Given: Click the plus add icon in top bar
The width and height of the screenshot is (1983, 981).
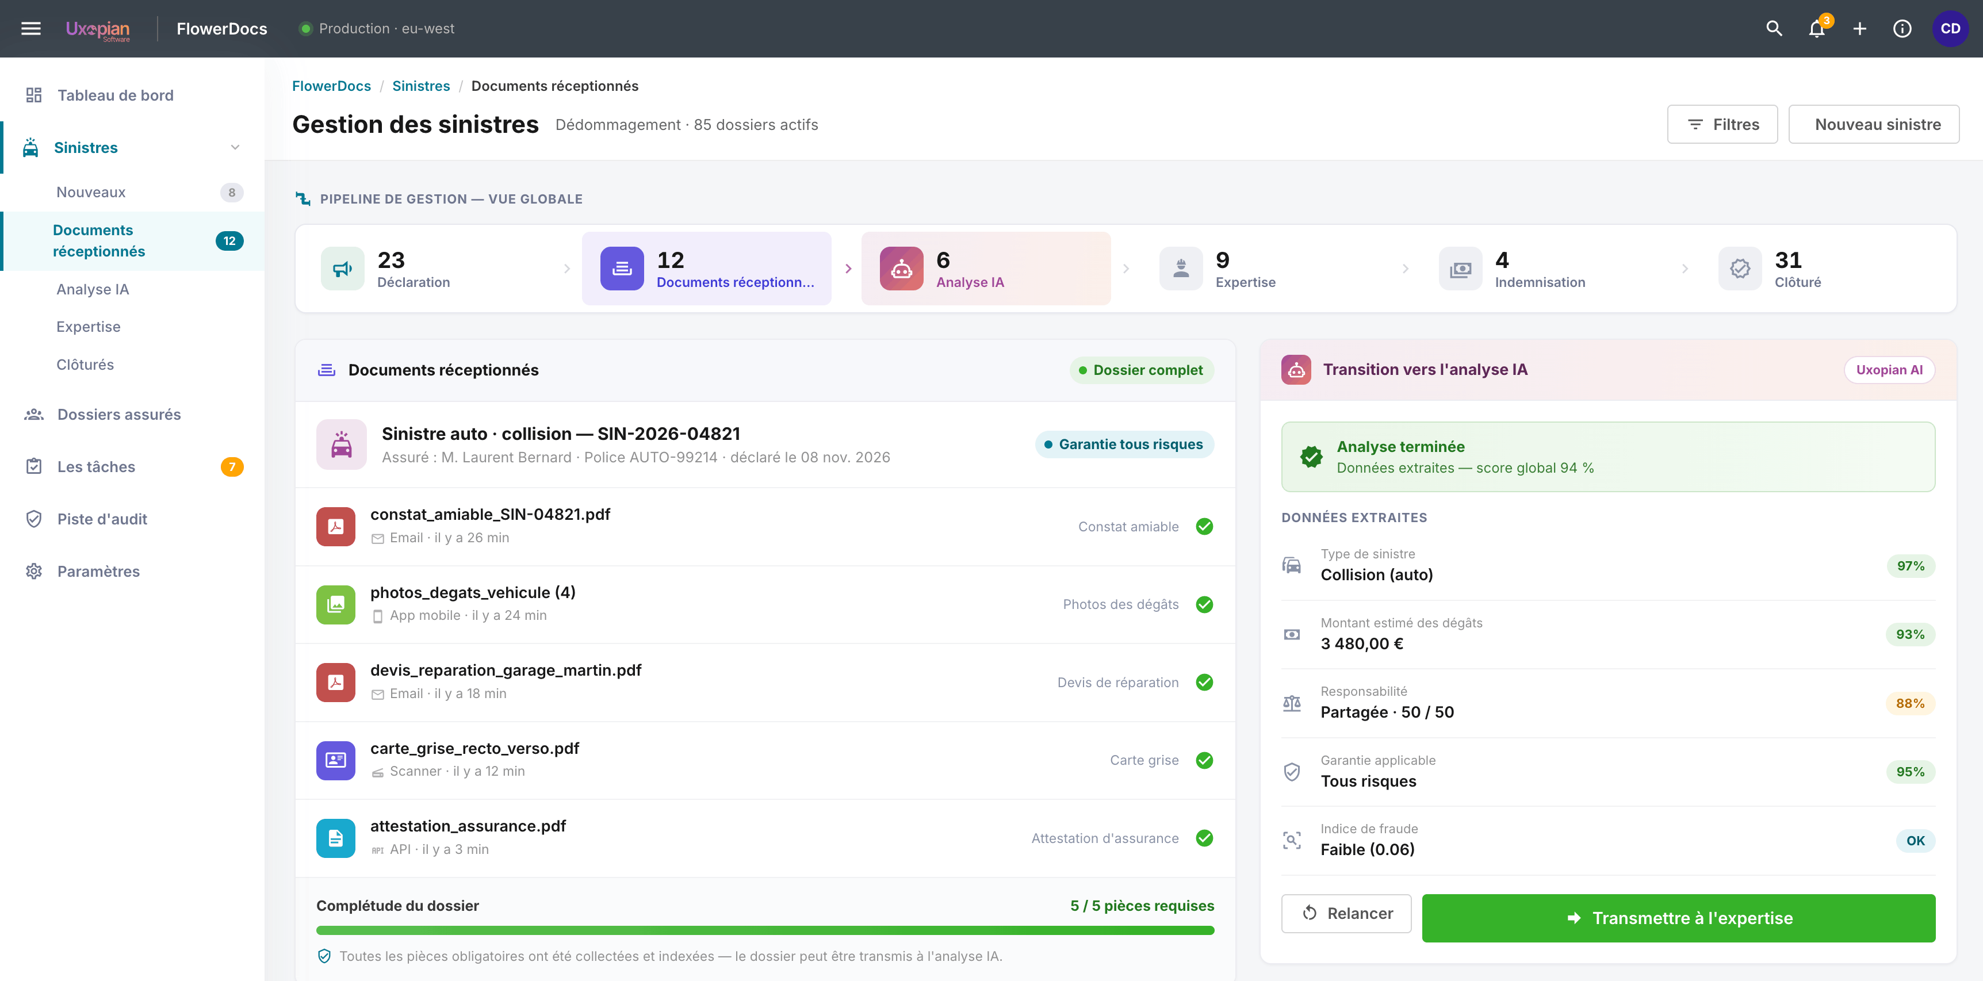Looking at the screenshot, I should click(1859, 29).
